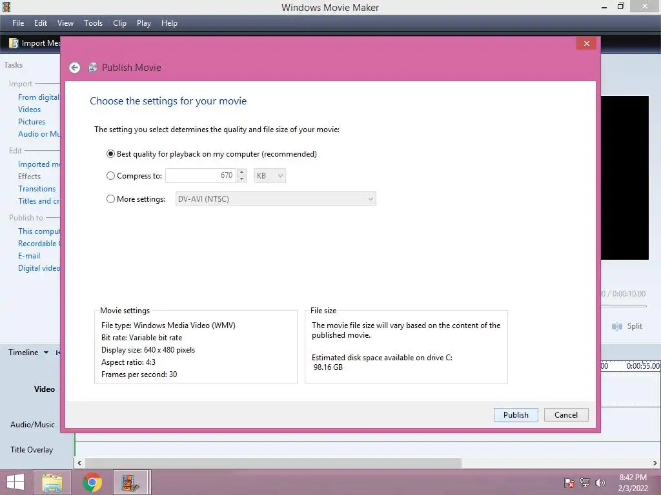
Task: Click the E-mail publish link
Action: pyautogui.click(x=29, y=255)
